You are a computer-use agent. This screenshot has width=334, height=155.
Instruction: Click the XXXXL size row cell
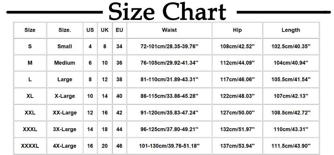[30, 146]
